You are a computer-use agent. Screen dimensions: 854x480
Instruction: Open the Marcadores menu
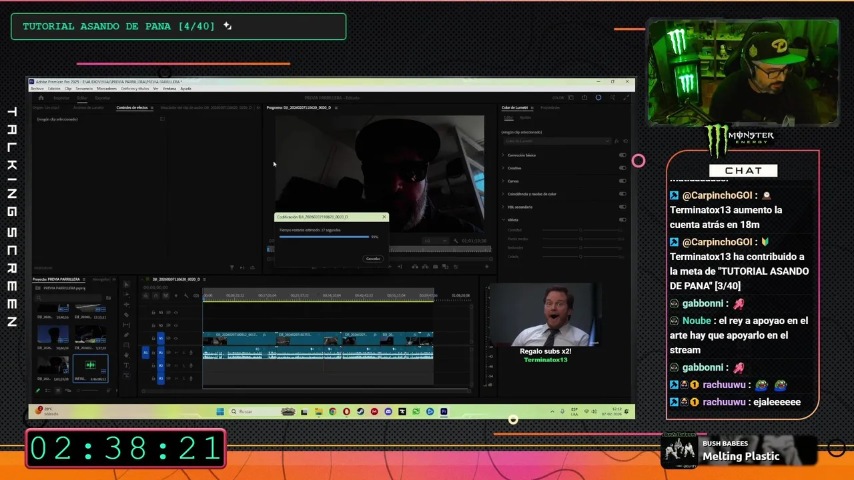tap(107, 89)
